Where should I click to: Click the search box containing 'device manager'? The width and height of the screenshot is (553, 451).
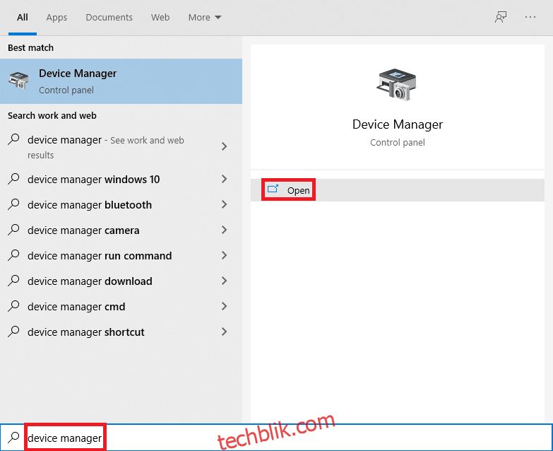point(276,438)
